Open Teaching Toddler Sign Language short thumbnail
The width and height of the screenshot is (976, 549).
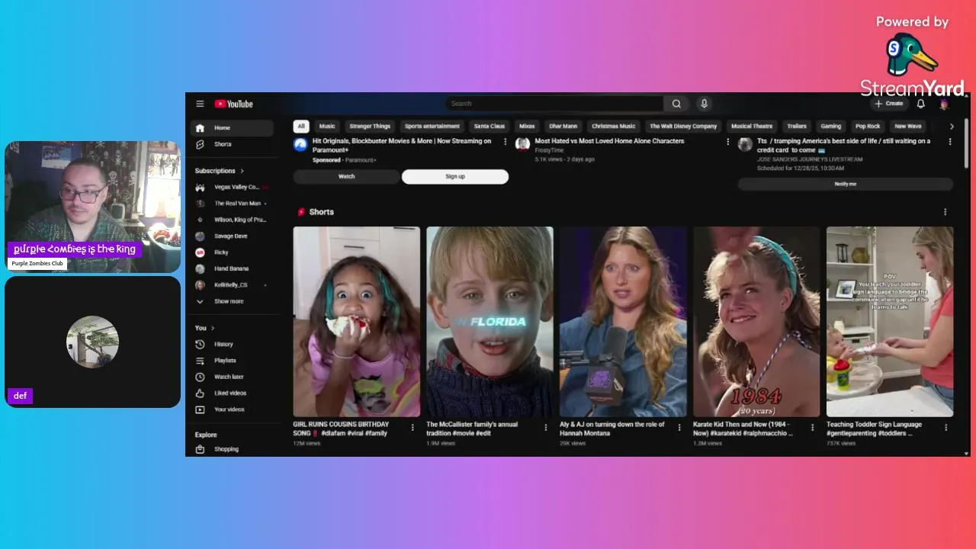point(890,322)
